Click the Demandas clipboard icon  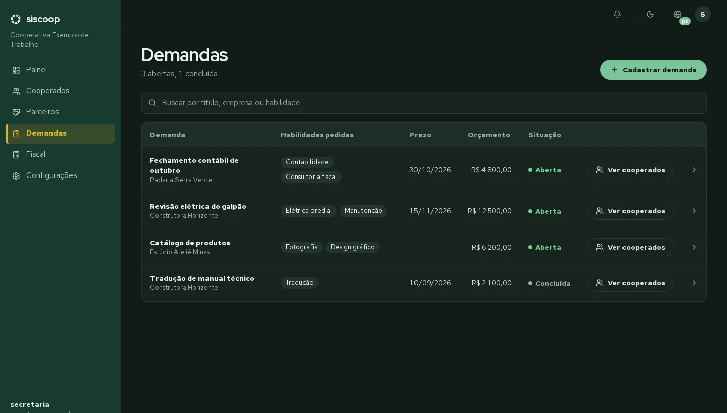[16, 134]
